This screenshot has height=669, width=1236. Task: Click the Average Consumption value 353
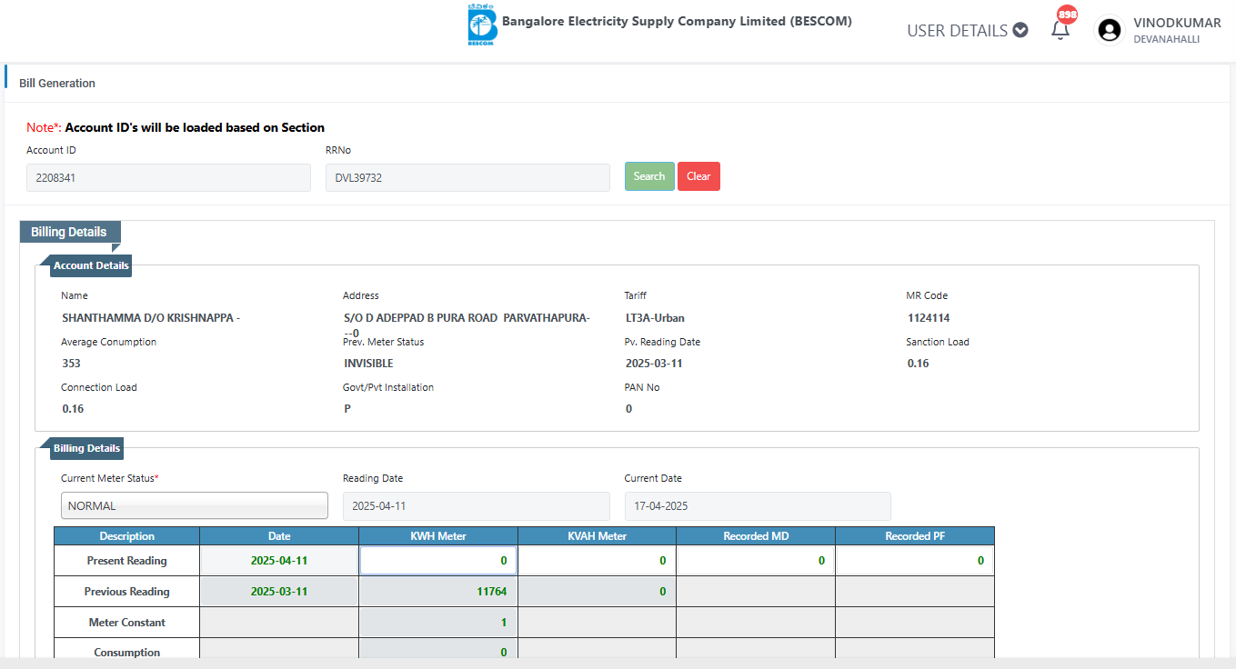coord(71,364)
